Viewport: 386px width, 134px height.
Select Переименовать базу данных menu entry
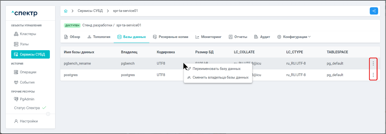pos(216,69)
